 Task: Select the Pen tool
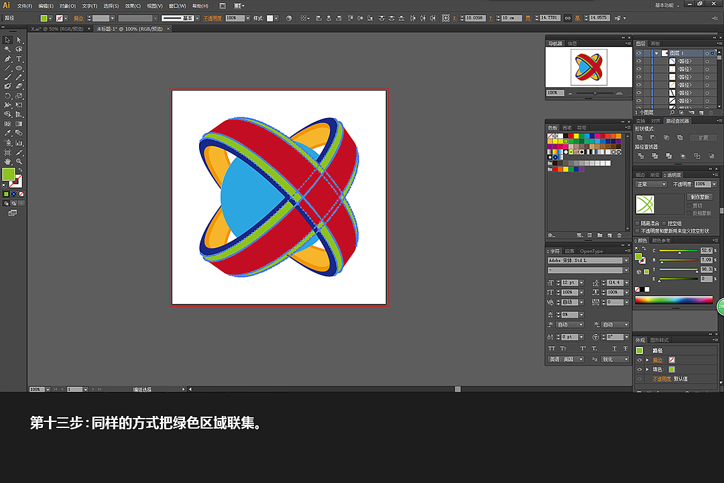pyautogui.click(x=7, y=59)
